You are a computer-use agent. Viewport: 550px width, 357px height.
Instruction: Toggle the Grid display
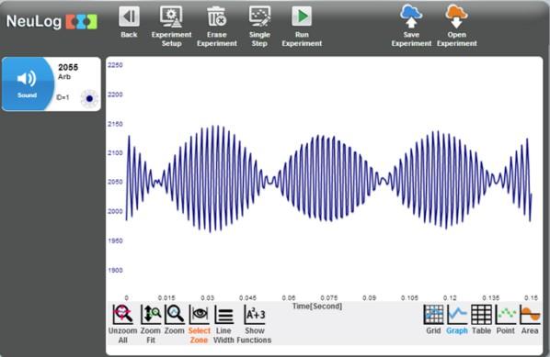(x=433, y=314)
